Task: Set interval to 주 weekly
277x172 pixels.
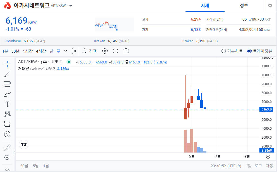Action: [x=59, y=51]
